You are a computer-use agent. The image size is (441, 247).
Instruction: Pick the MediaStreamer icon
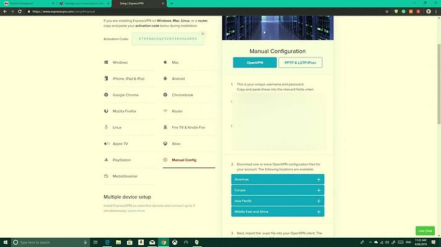(106, 176)
